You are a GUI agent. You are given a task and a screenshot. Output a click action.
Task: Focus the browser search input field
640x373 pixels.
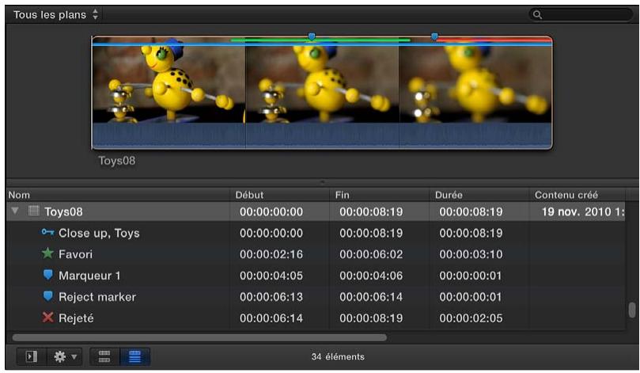coord(581,15)
